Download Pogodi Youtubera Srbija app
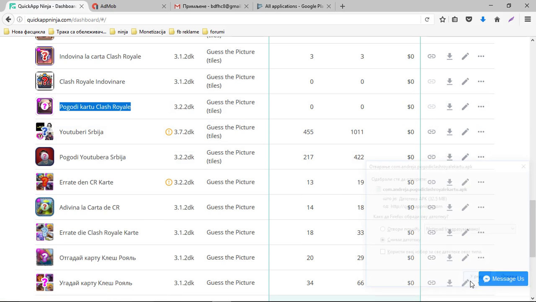Screen dimensions: 536x302 (449, 157)
